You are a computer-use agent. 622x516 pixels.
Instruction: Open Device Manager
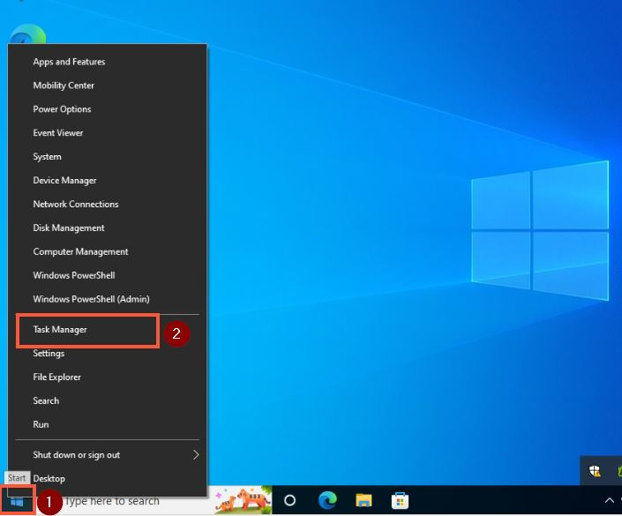(107, 181)
